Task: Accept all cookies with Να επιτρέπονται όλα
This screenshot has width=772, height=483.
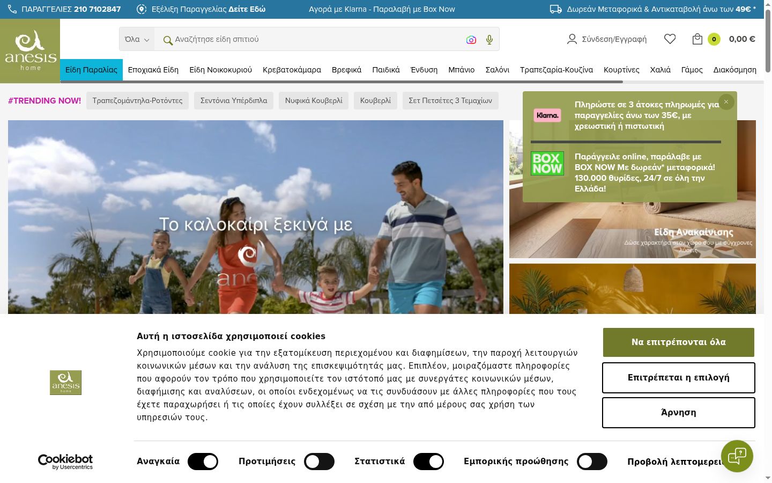Action: pyautogui.click(x=679, y=342)
